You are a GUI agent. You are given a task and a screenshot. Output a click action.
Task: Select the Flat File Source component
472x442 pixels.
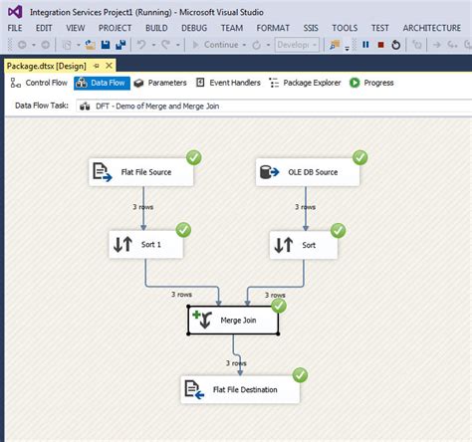[x=141, y=172]
